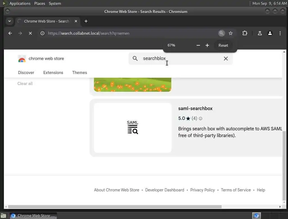
Task: Click the forward navigation arrow
Action: point(20,33)
